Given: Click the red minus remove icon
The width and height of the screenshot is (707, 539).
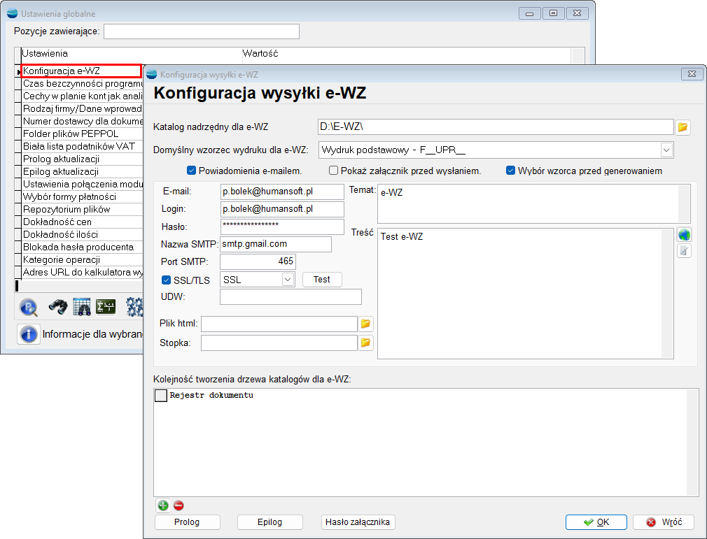Looking at the screenshot, I should click(x=178, y=505).
